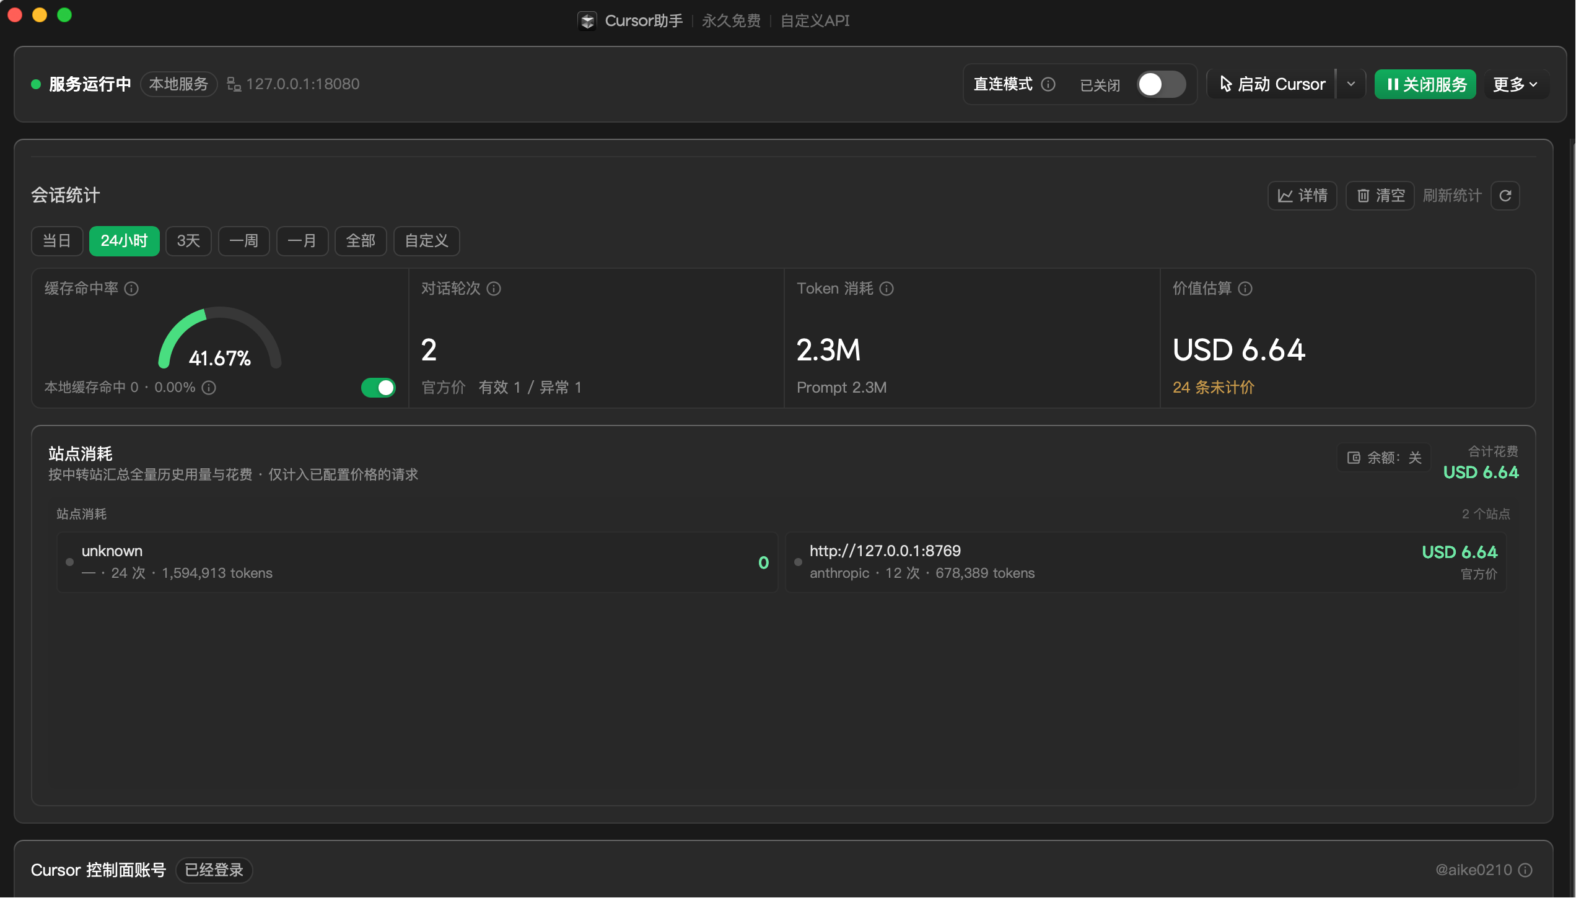Click the 清空 clear statistics button
This screenshot has height=898, width=1576.
(x=1380, y=196)
